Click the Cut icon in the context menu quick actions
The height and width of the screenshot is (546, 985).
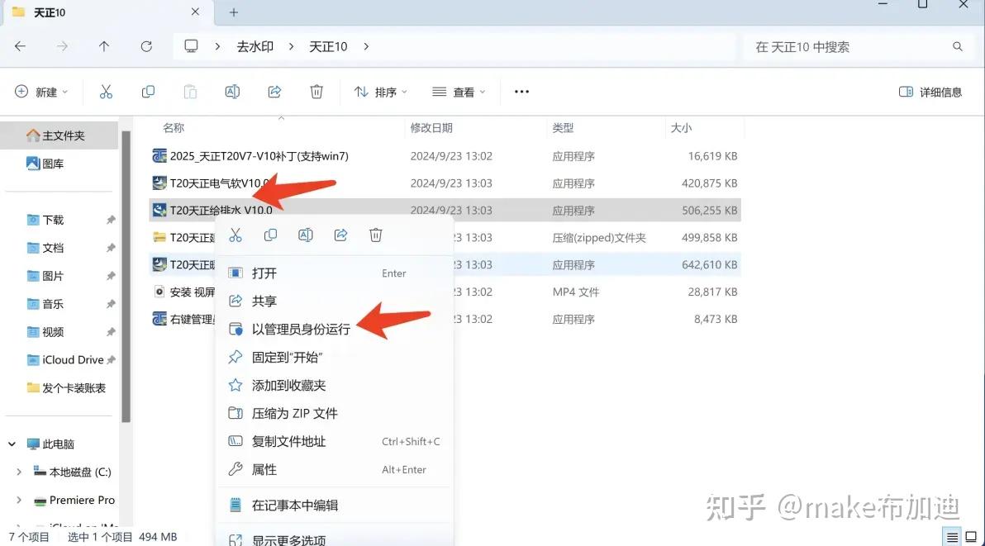coord(236,235)
